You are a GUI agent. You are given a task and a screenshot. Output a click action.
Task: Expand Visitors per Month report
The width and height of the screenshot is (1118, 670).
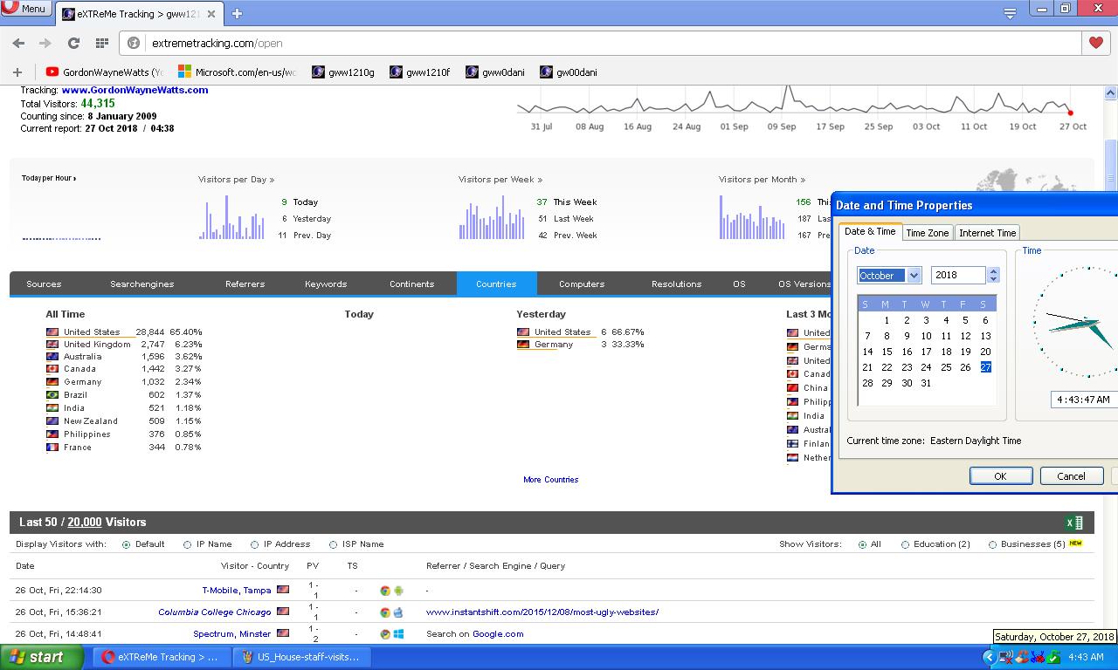pyautogui.click(x=762, y=180)
